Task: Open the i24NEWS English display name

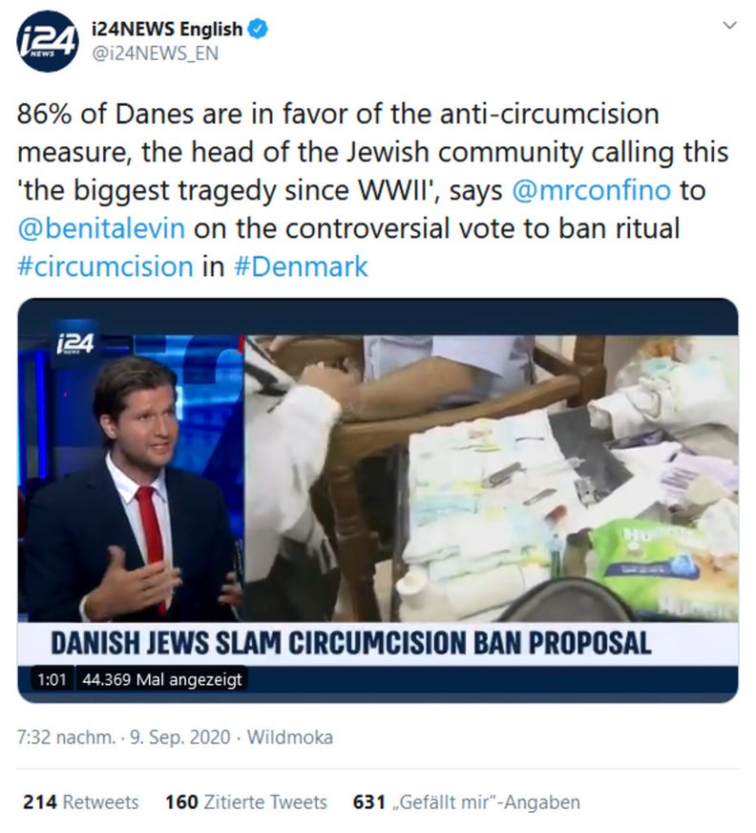Action: coord(167,30)
